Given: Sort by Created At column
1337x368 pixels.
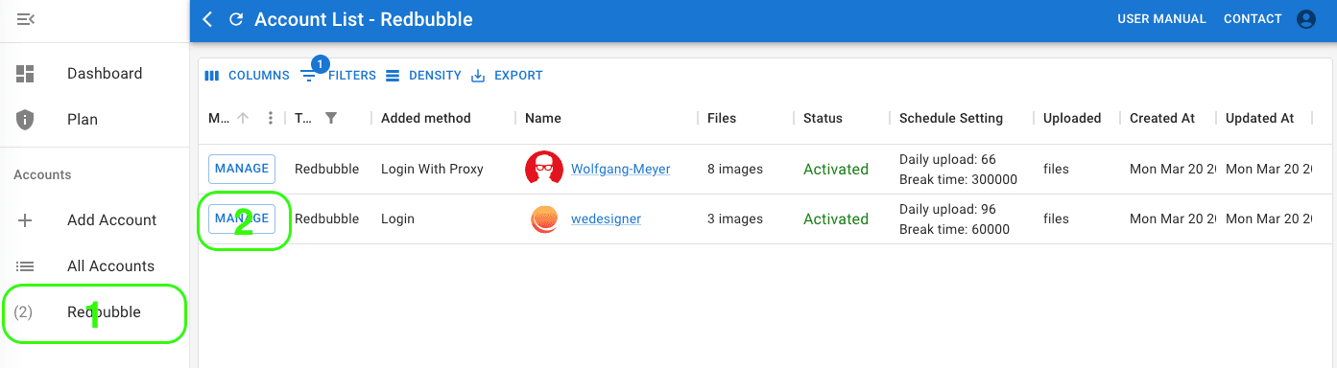Looking at the screenshot, I should 1162,119.
